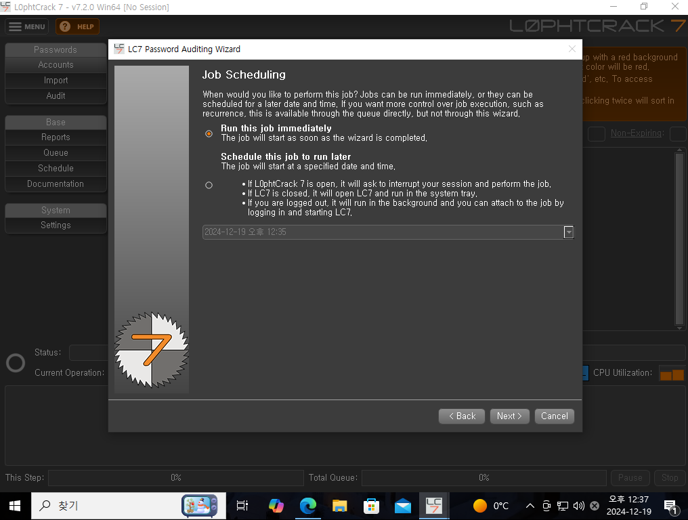Click the circular status spinner icon
688x520 pixels.
pyautogui.click(x=16, y=363)
